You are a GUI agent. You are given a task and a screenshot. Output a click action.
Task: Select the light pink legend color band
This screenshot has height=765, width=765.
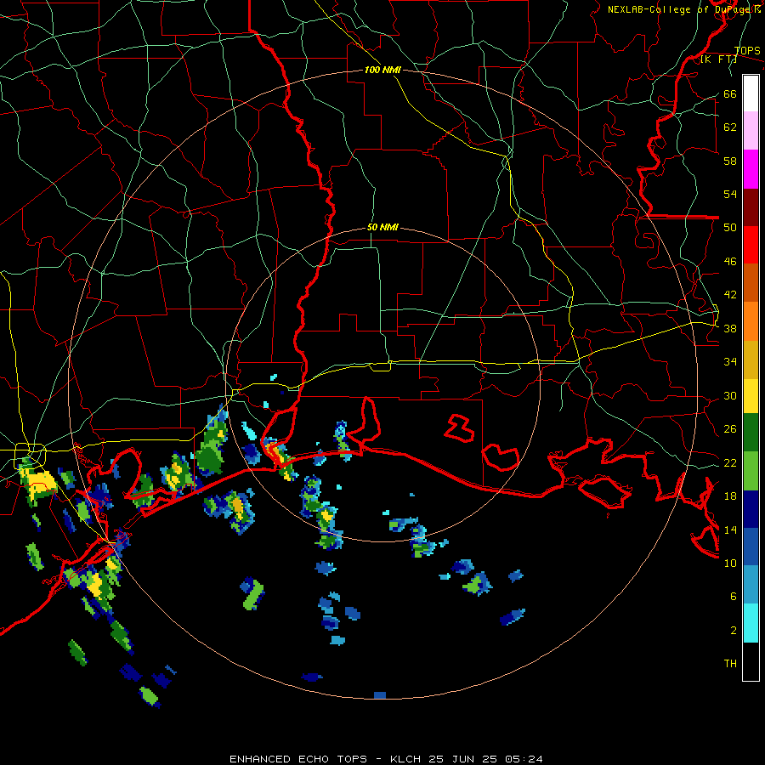751,130
